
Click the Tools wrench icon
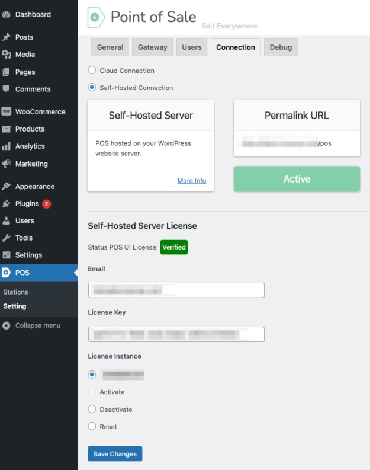tap(7, 238)
